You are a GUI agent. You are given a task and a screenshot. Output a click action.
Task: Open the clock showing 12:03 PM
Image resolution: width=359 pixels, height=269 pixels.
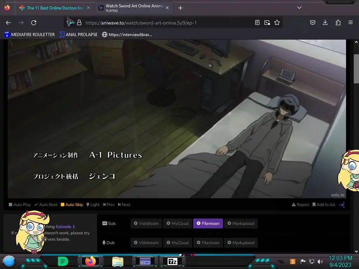[340, 261]
